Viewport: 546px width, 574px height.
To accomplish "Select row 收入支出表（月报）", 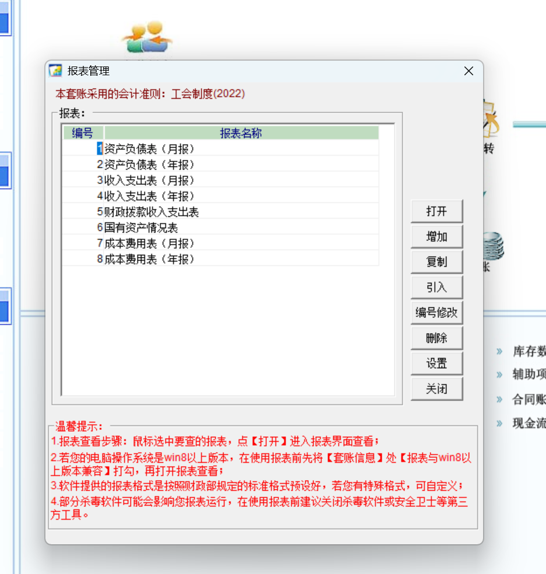I will (220, 180).
